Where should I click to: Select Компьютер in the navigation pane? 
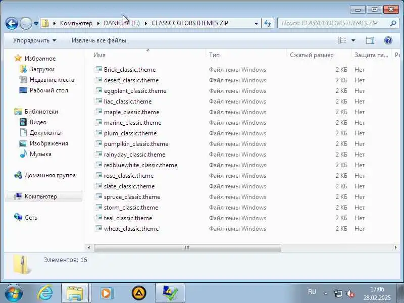(x=44, y=196)
